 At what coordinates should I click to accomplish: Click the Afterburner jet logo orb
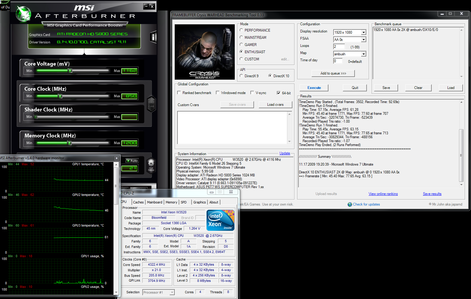24,14
